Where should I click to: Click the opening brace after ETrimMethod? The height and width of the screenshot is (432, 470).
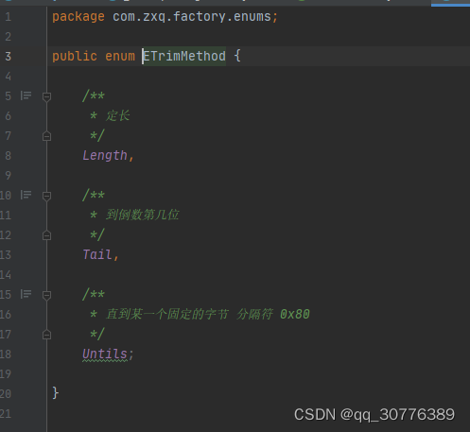237,56
